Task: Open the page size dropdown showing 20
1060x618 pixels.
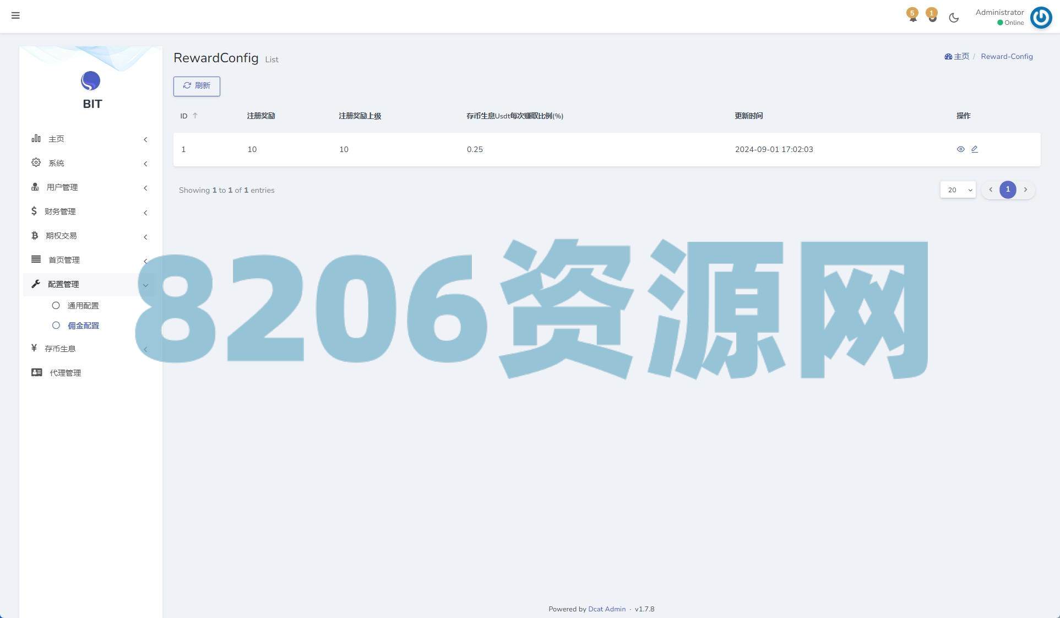Action: coord(958,190)
